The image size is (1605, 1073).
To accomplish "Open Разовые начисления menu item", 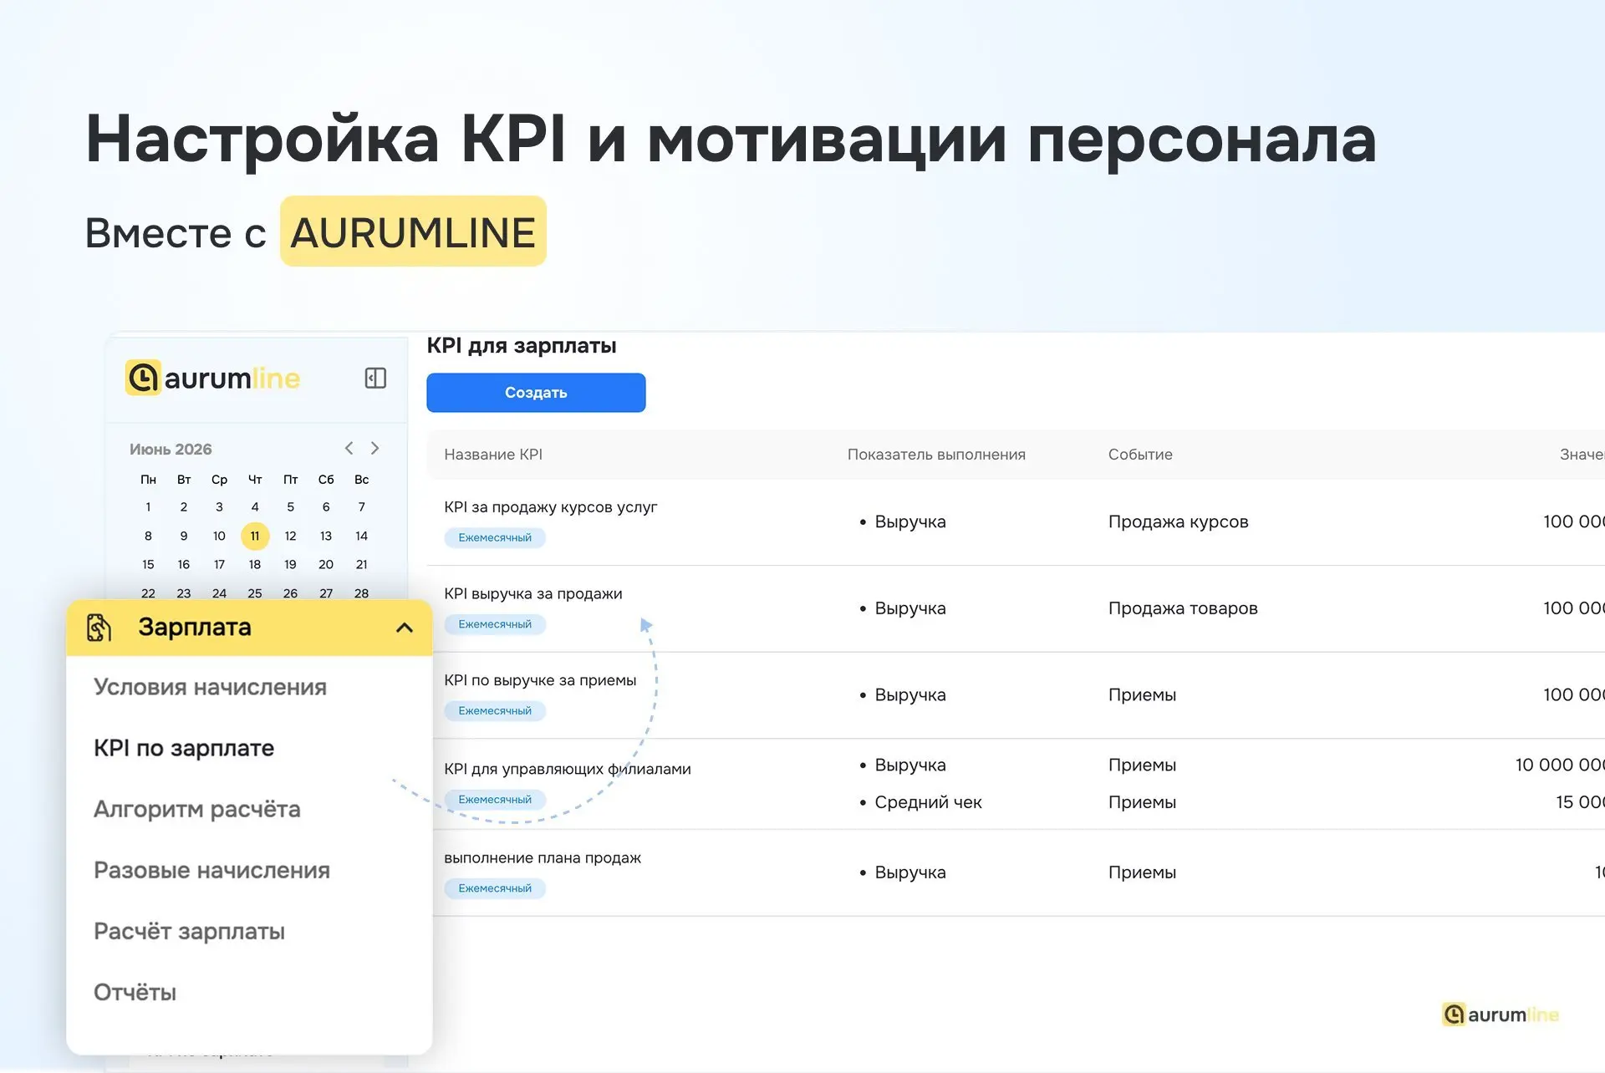I will (x=211, y=870).
